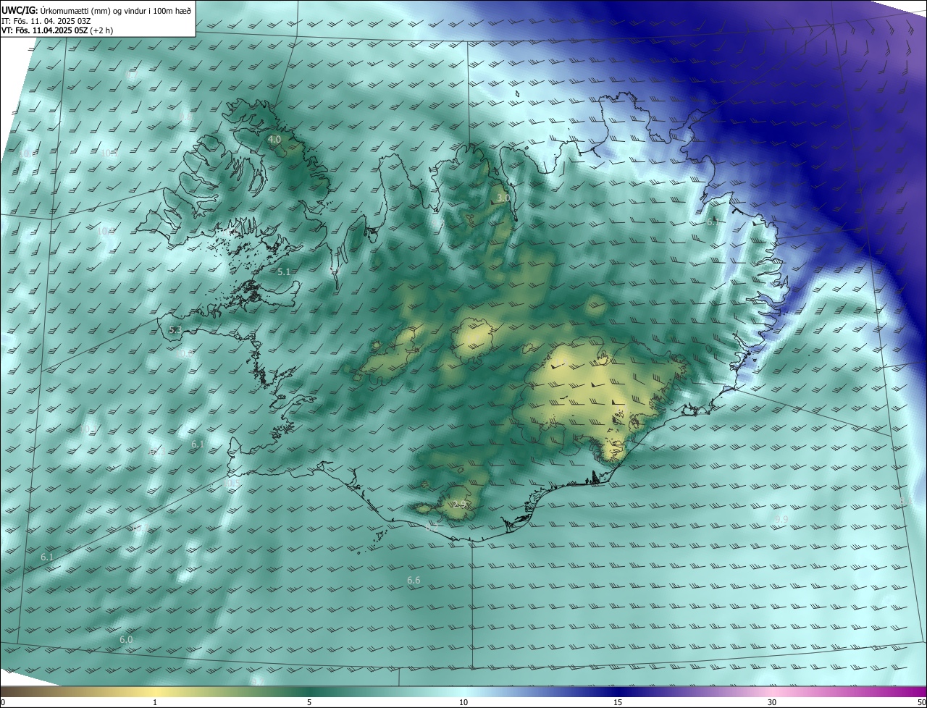Click the 50 tick on the color scale

pos(920,702)
